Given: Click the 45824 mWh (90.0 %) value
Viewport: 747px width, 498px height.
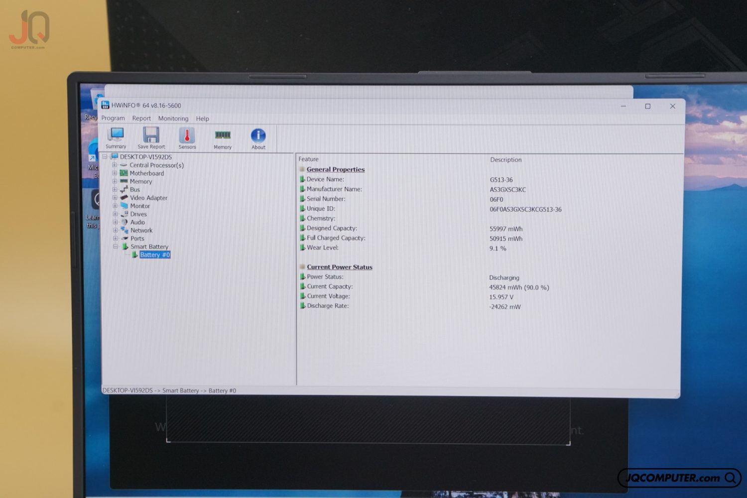Looking at the screenshot, I should click(519, 287).
